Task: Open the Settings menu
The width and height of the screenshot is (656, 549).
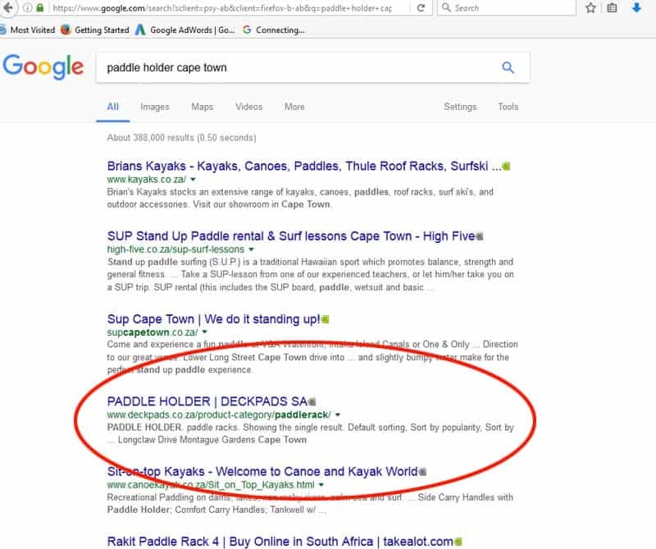Action: click(x=460, y=107)
